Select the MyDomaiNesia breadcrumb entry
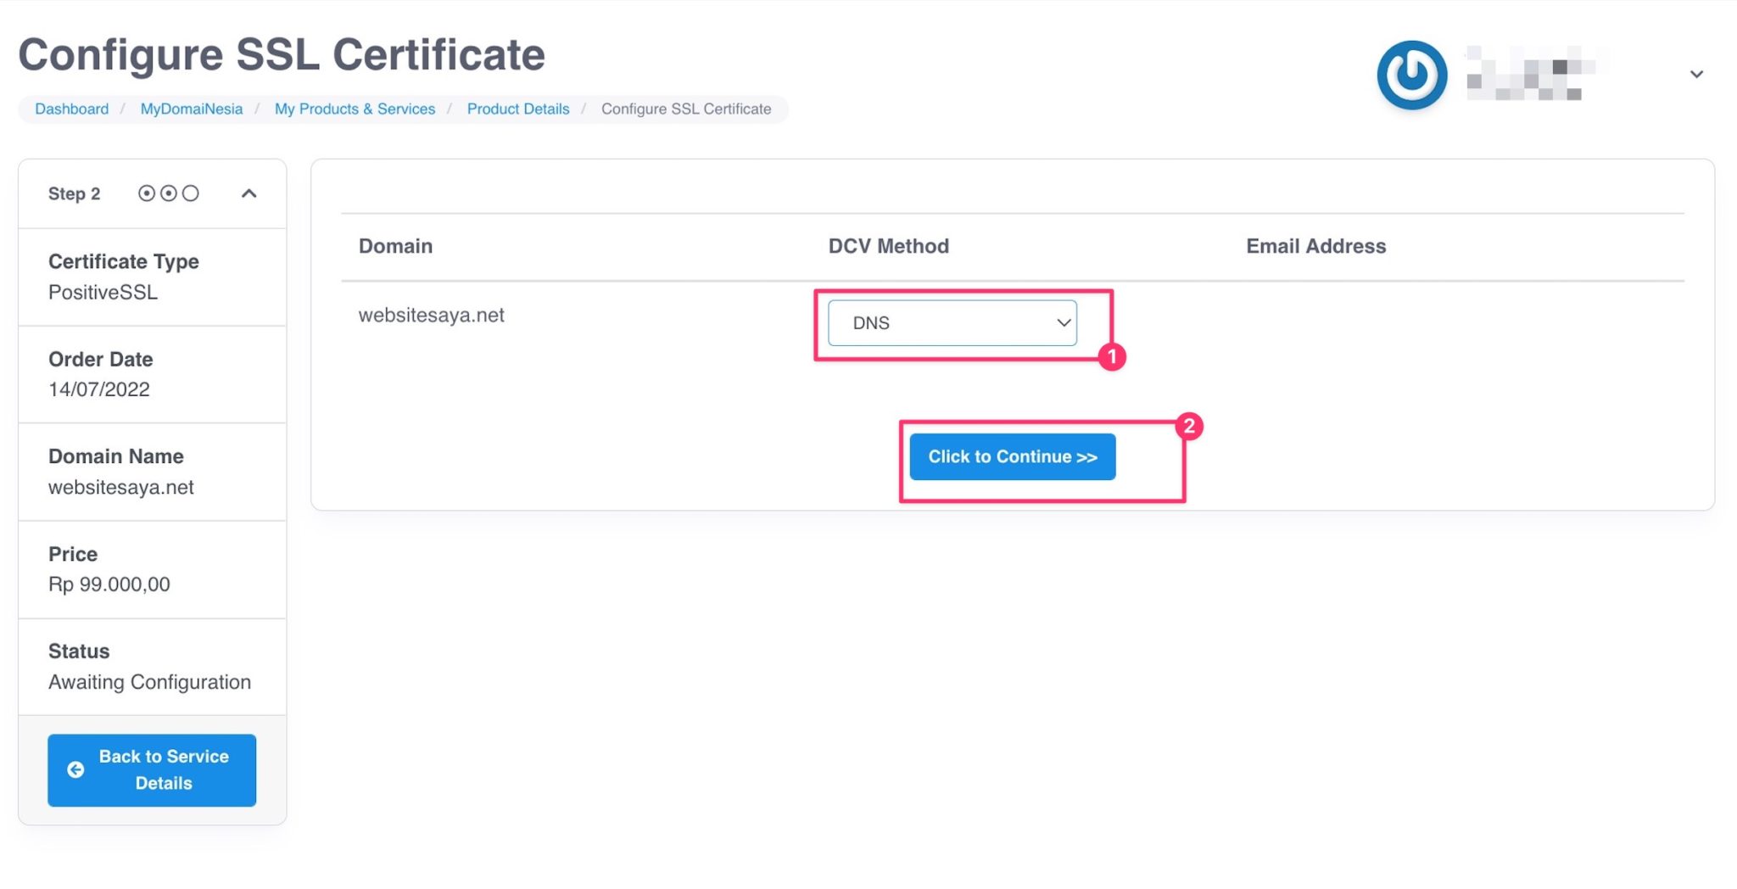The width and height of the screenshot is (1737, 889). point(191,109)
